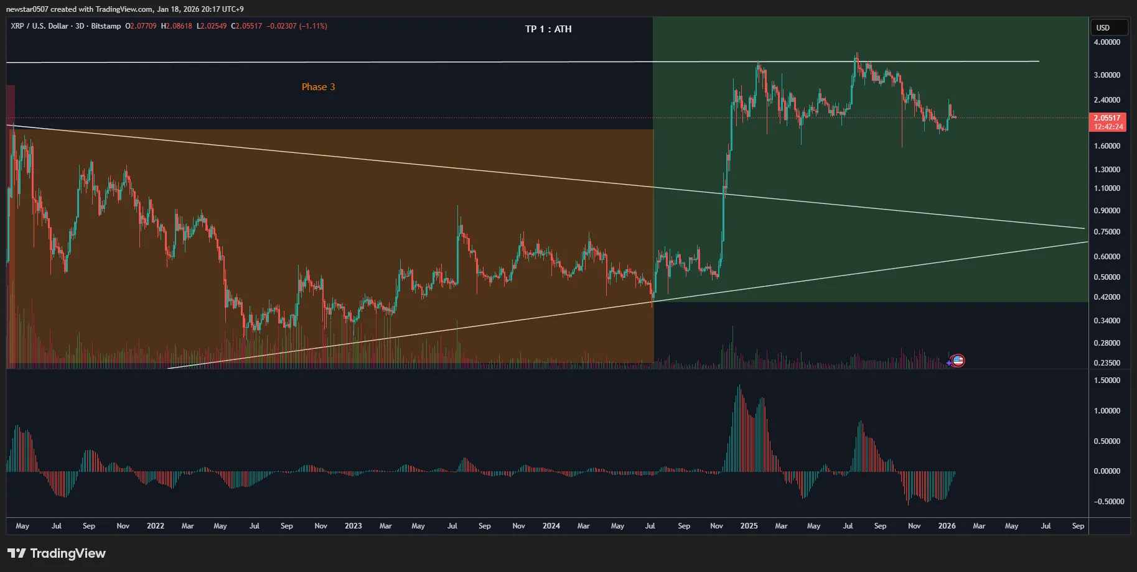1137x572 pixels.
Task: Click the countdown timer 12:42:24 on the price scale
Action: (x=1109, y=127)
